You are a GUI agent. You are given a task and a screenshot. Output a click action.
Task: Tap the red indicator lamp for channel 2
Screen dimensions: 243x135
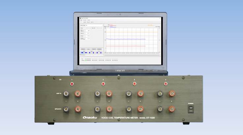(103, 84)
